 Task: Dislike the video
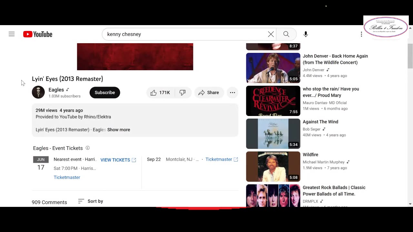(x=183, y=92)
